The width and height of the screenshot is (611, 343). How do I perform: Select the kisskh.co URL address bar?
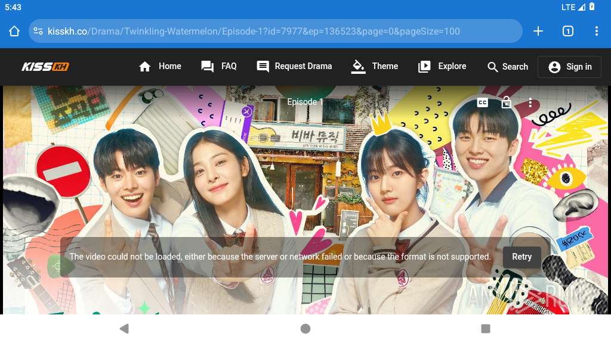tap(275, 31)
